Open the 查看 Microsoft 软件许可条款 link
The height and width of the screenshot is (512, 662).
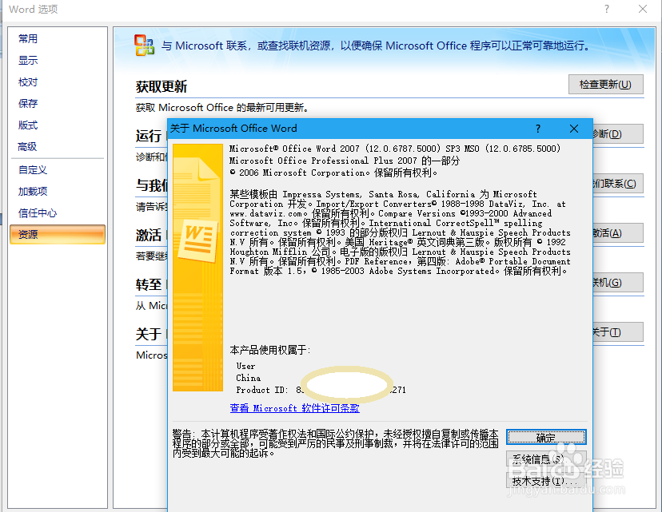[x=295, y=408]
